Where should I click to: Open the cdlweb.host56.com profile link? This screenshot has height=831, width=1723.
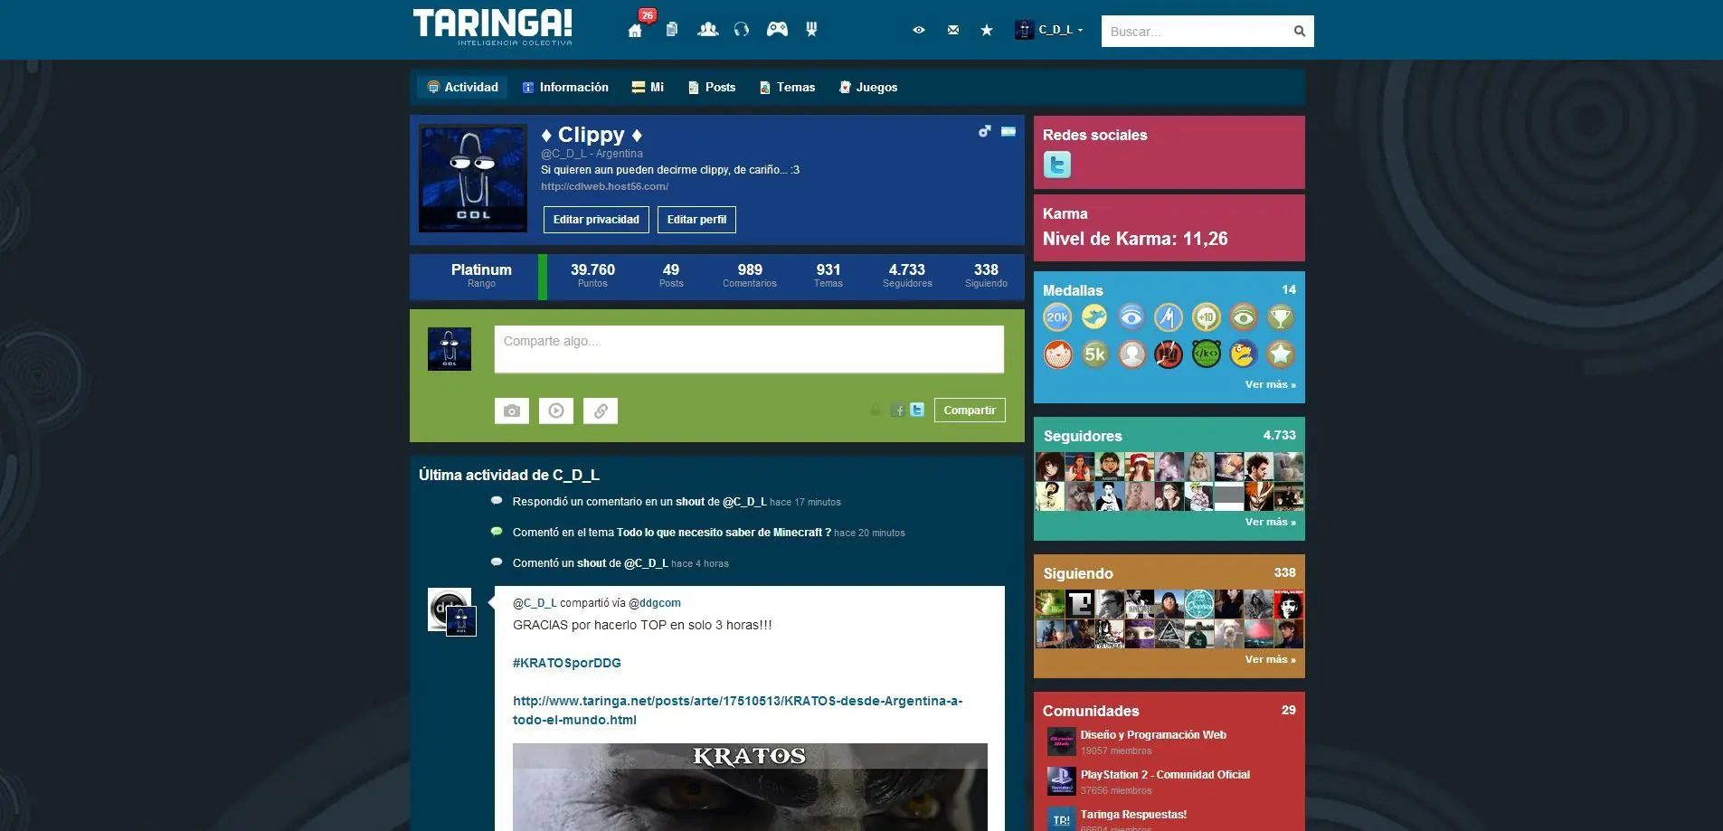(604, 186)
